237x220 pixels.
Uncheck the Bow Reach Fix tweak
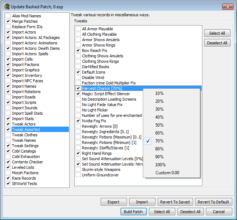[78, 50]
